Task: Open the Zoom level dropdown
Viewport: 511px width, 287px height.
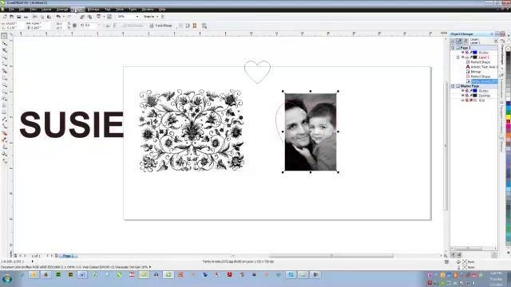Action: (x=137, y=17)
